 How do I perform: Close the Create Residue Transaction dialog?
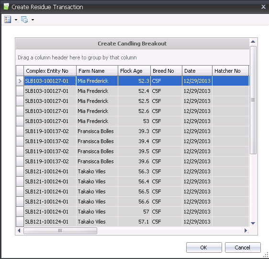tap(263, 7)
